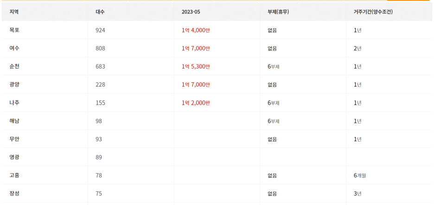Screen dimensions: 434x205
Task: Click 1년 residency in the 나주 row
Action: click(x=357, y=103)
